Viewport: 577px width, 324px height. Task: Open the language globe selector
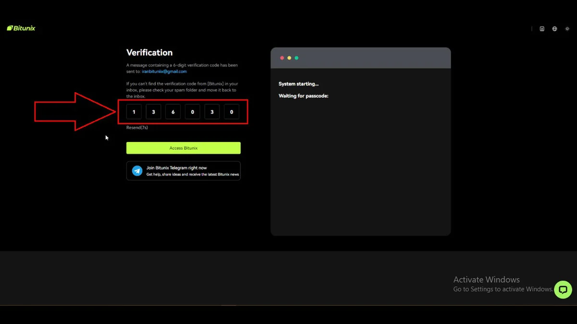click(x=554, y=29)
